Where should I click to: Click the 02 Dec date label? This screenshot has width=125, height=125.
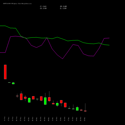(32, 119)
